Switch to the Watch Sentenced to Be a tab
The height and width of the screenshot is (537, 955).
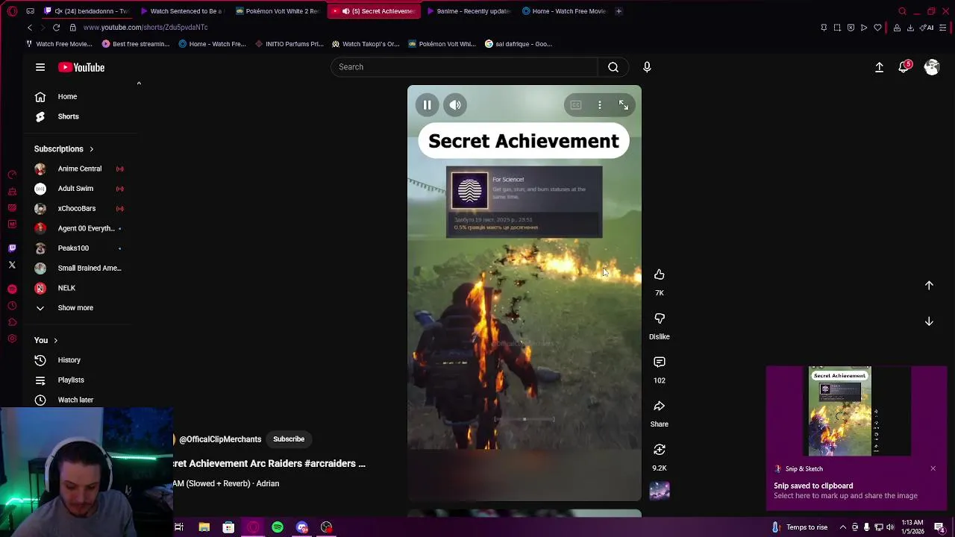[181, 11]
